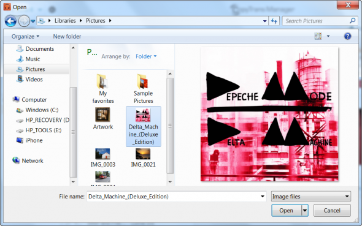362x226 pixels.
Task: Select iPhone device in navigation pane
Action: [x=29, y=140]
